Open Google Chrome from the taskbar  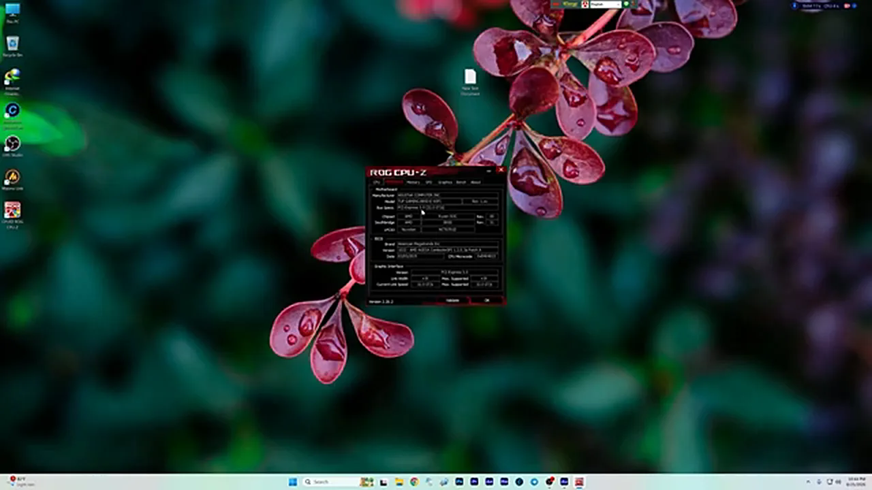click(414, 482)
